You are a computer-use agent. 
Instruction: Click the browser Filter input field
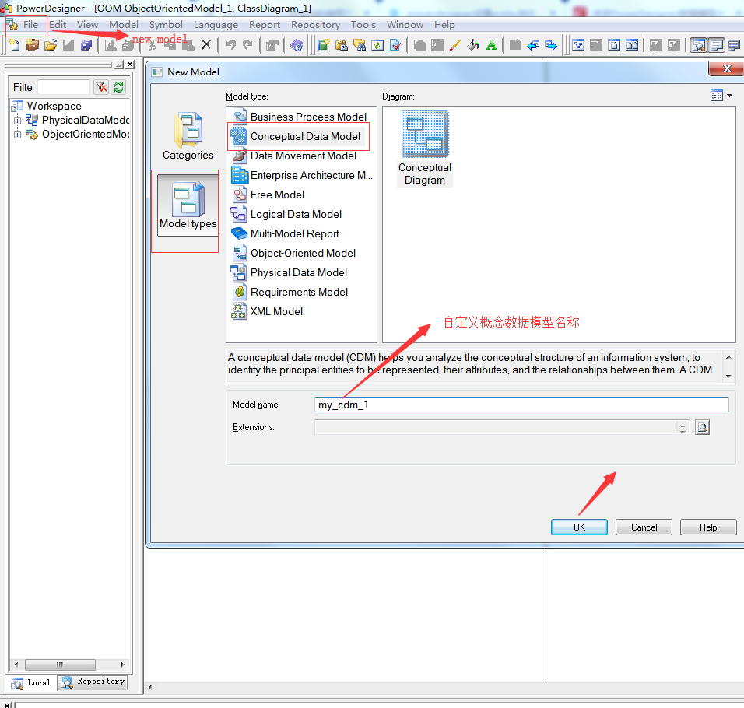(x=64, y=87)
